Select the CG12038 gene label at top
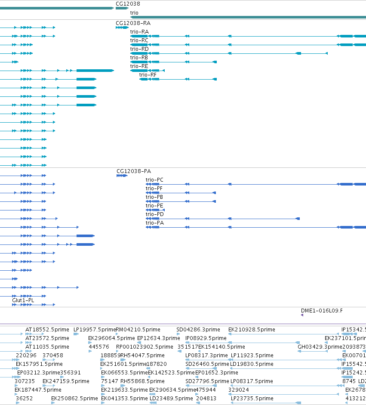This screenshot has width=366, height=405. pos(128,3)
